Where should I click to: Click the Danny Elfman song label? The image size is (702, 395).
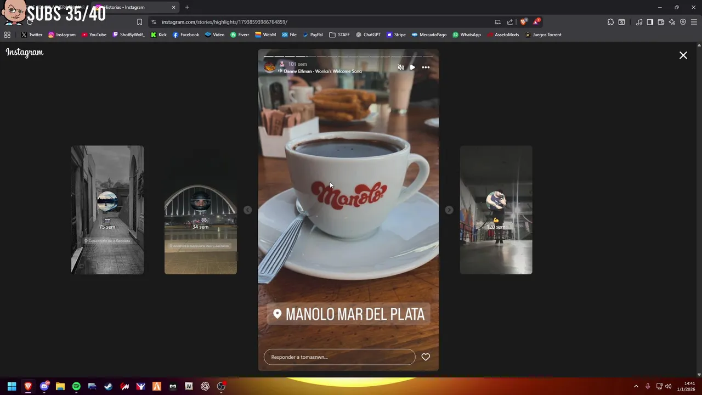pyautogui.click(x=322, y=71)
